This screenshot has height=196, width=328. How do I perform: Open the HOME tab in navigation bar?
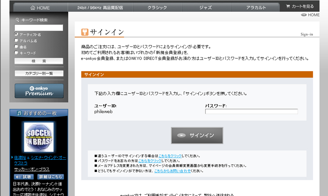pos(41,8)
